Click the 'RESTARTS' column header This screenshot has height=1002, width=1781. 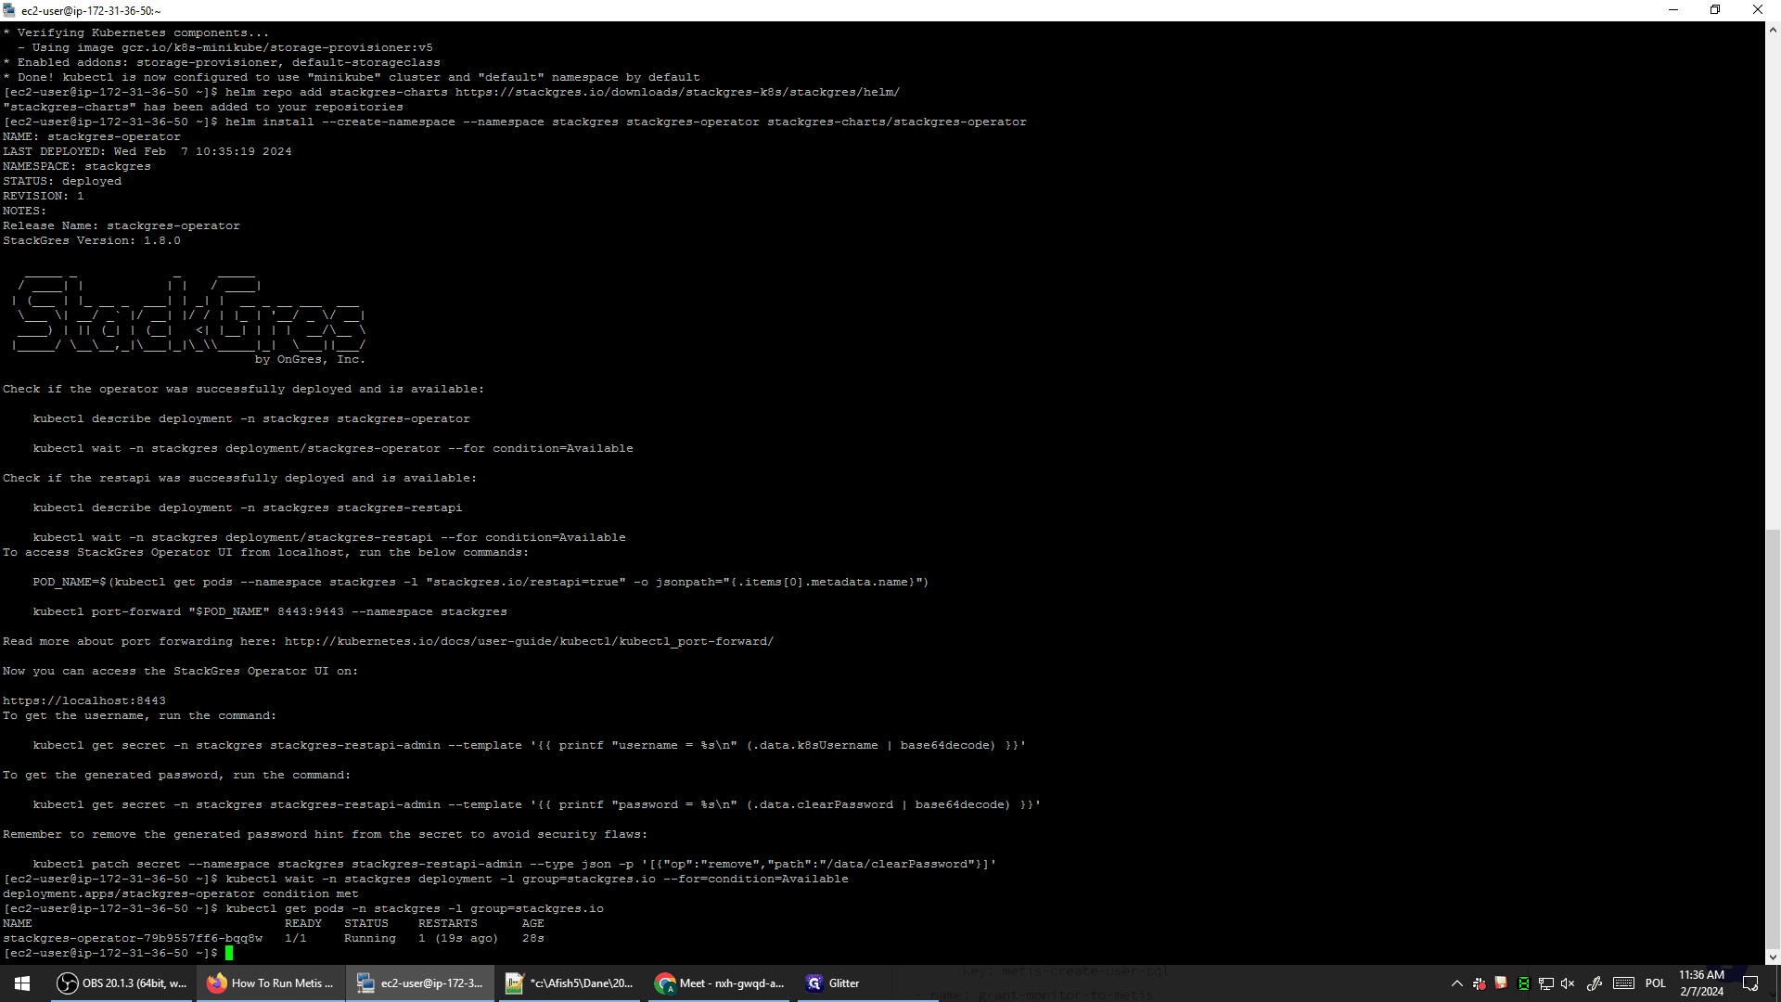[448, 923]
